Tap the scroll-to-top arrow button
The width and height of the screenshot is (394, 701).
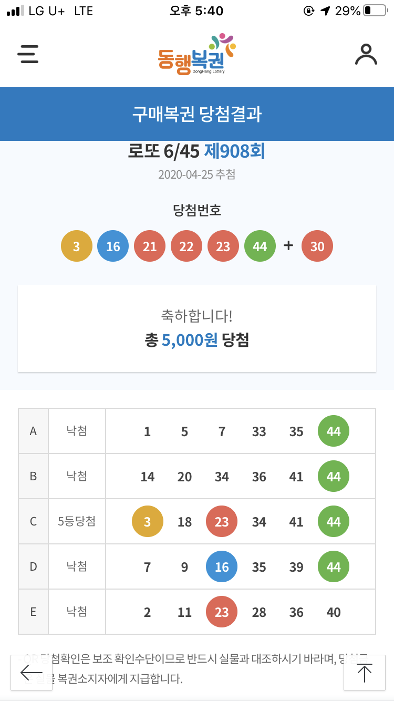tap(364, 673)
